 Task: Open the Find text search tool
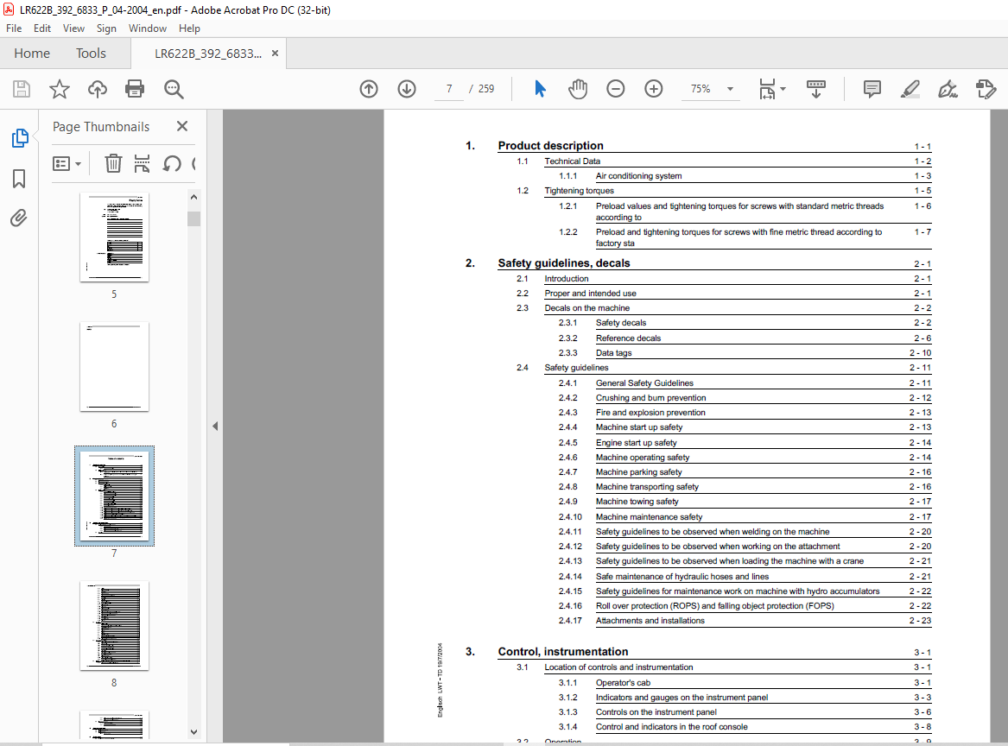pyautogui.click(x=174, y=89)
